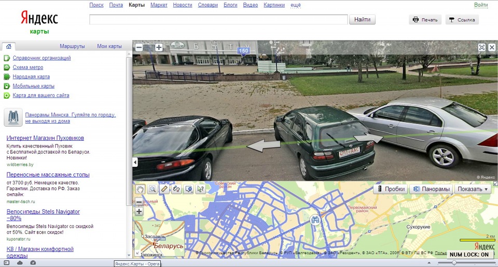Screen dimensions: 498x267
Task: Open the Показать dropdown
Action: tap(473, 189)
